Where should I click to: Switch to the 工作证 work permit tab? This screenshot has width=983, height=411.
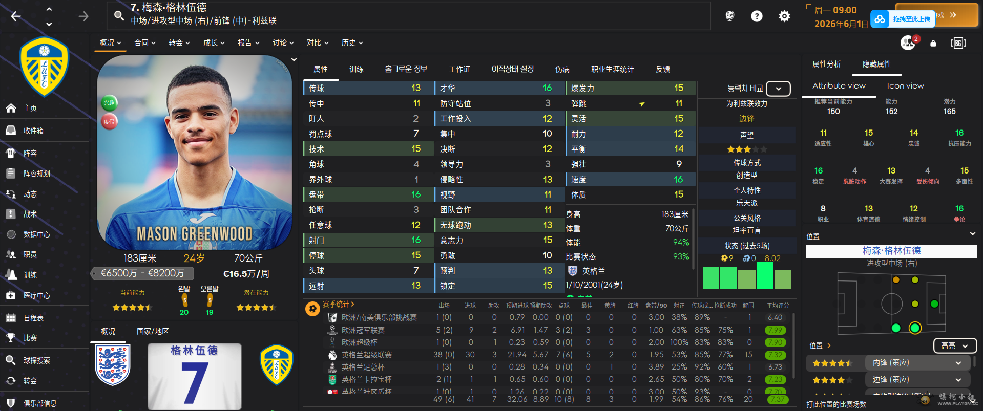coord(459,69)
